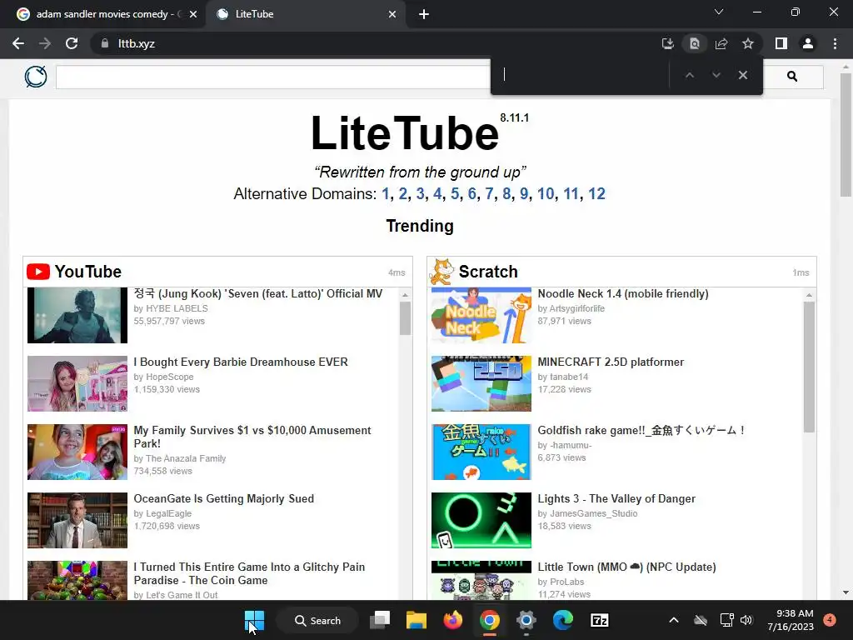Close the find bar
This screenshot has height=640, width=853.
(x=742, y=75)
